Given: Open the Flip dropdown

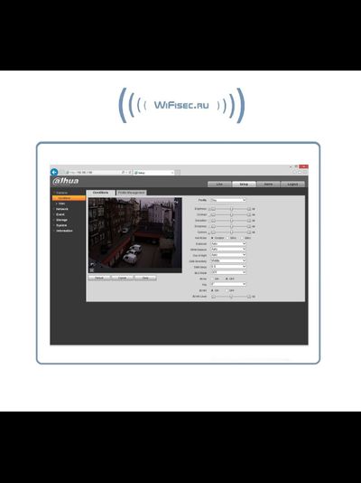Looking at the screenshot, I should 228,284.
